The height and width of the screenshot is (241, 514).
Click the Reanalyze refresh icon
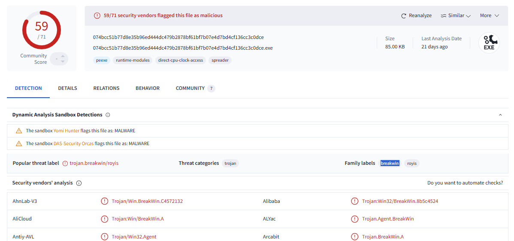404,16
